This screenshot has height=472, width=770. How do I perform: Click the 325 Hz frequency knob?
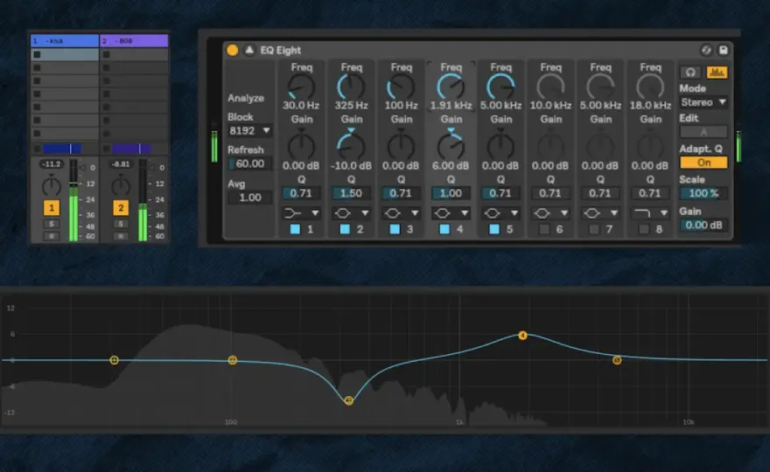click(x=351, y=87)
